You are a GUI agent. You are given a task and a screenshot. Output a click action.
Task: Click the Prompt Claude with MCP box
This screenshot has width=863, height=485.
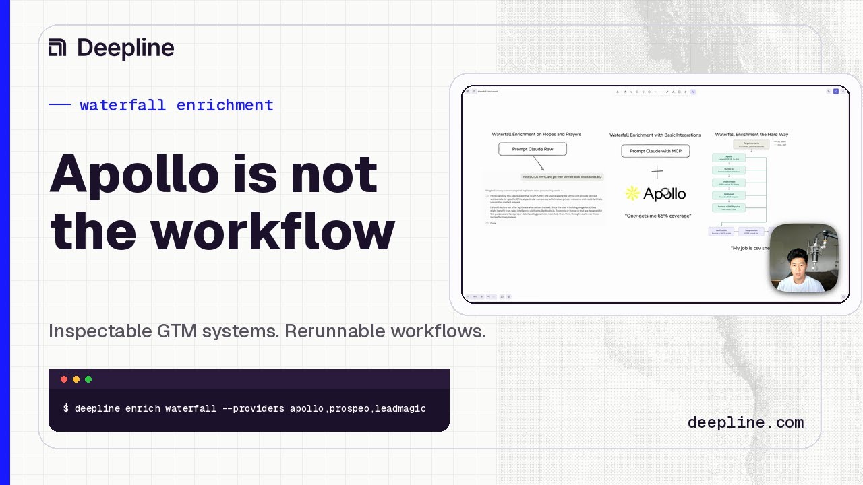[655, 151]
